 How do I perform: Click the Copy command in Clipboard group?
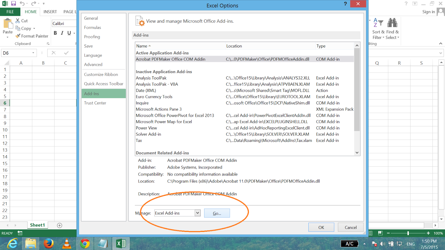(x=23, y=28)
